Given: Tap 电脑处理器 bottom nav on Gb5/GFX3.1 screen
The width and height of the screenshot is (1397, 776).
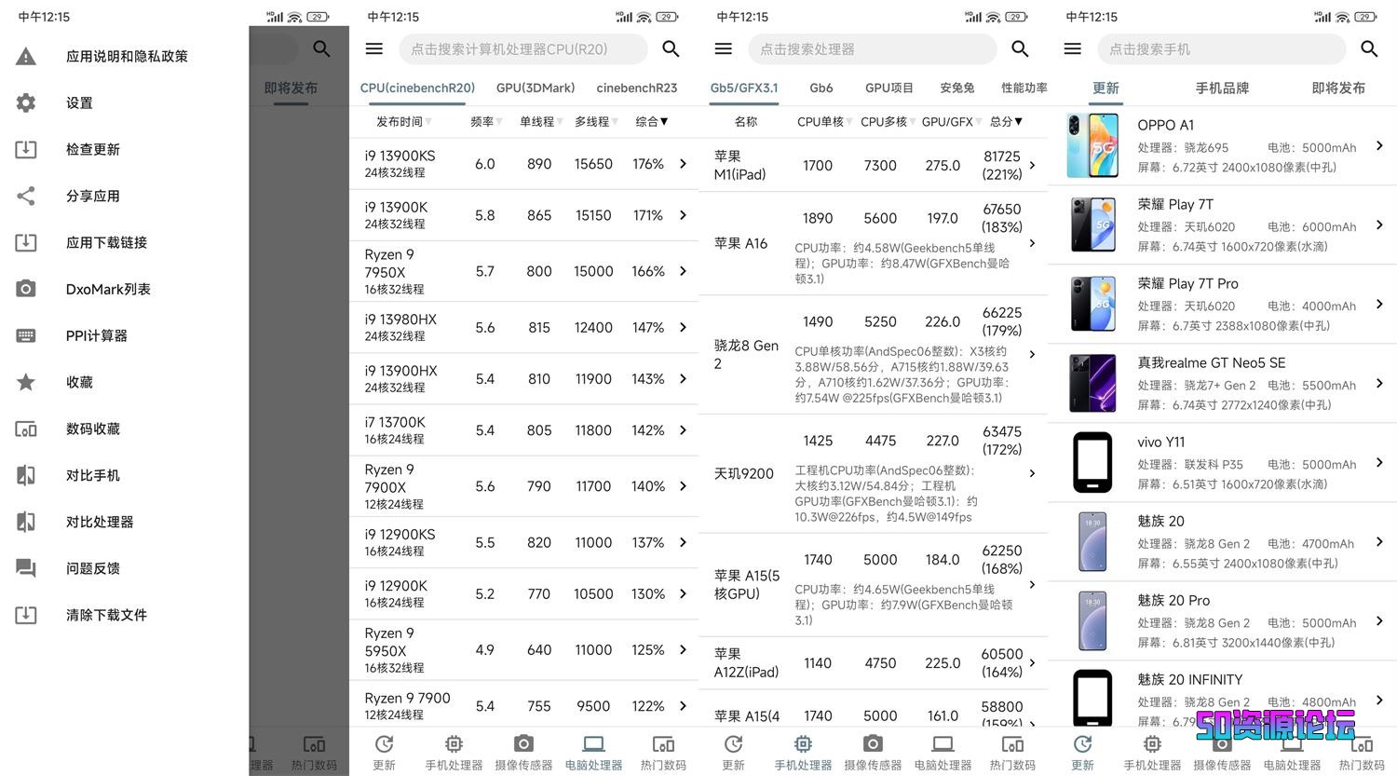Looking at the screenshot, I should point(943,753).
